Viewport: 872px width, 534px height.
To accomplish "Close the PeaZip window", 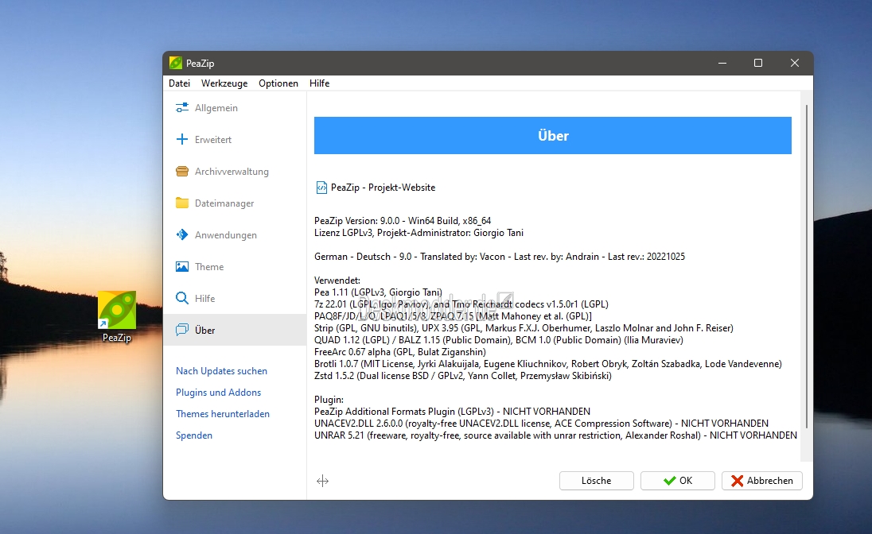I will click(x=795, y=63).
